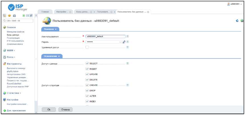
Task: Close the Базы данных tab with its round icon
Action: (91, 12)
